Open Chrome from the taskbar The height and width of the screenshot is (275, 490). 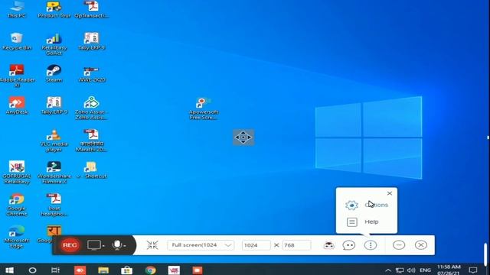[150, 270]
